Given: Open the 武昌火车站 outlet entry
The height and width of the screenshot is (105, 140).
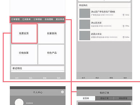Looking at the screenshot, I should tap(104, 35).
